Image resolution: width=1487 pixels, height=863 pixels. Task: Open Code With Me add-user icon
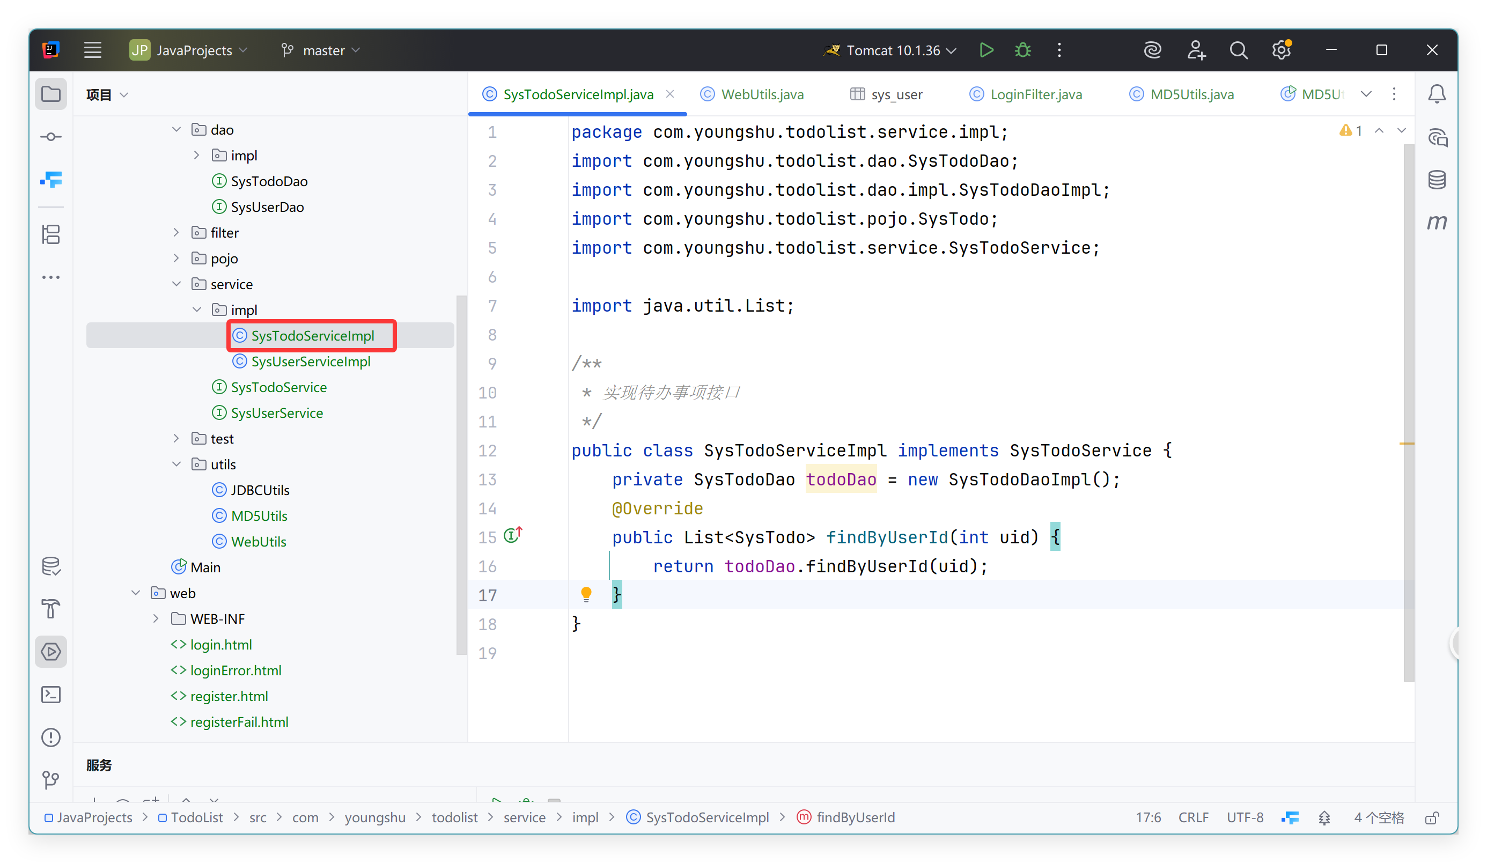(x=1196, y=50)
